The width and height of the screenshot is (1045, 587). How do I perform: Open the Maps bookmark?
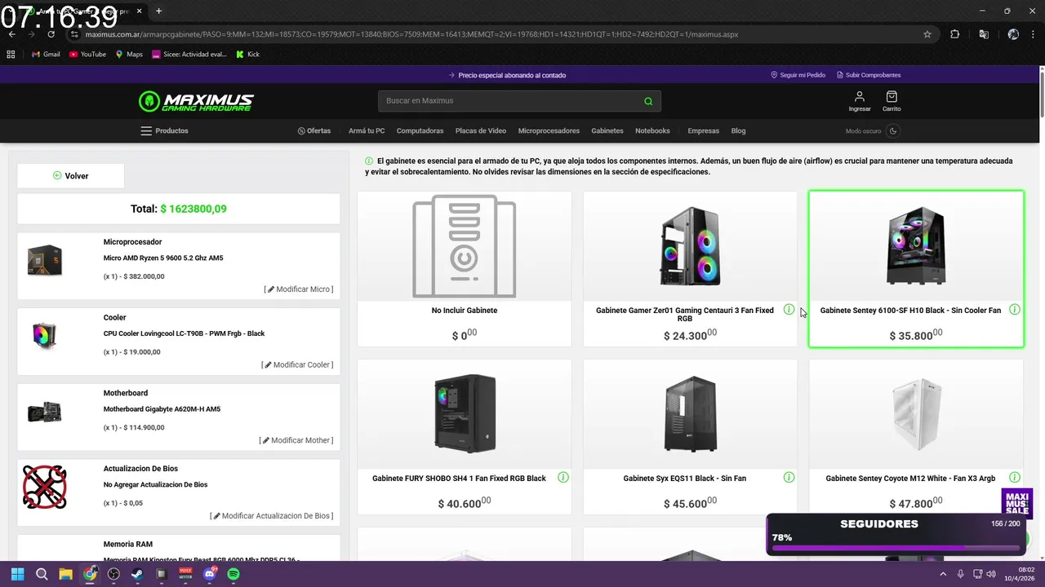(129, 55)
